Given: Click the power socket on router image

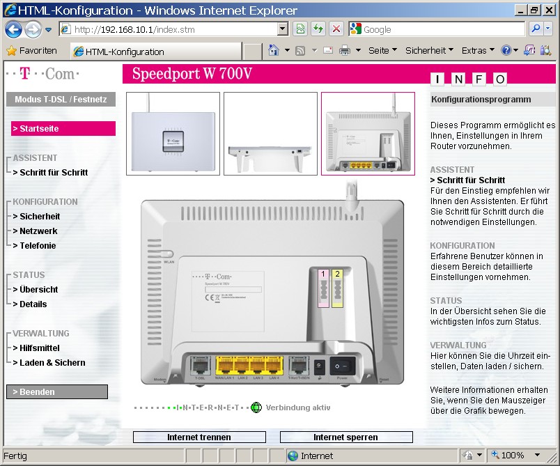Looking at the screenshot, I should 319,366.
